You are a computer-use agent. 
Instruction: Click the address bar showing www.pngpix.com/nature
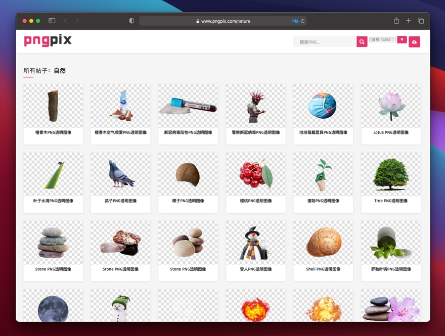(x=223, y=21)
